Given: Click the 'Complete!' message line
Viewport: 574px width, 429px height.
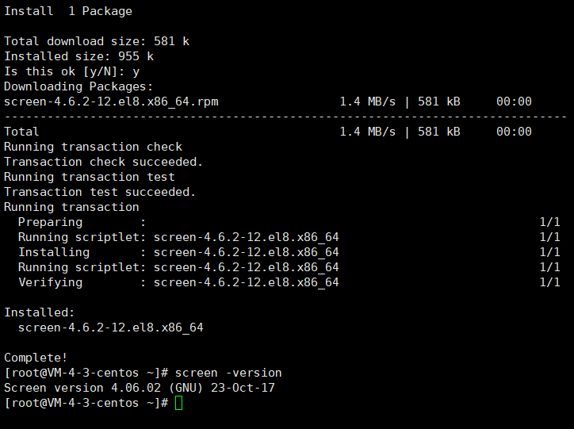Looking at the screenshot, I should point(36,358).
